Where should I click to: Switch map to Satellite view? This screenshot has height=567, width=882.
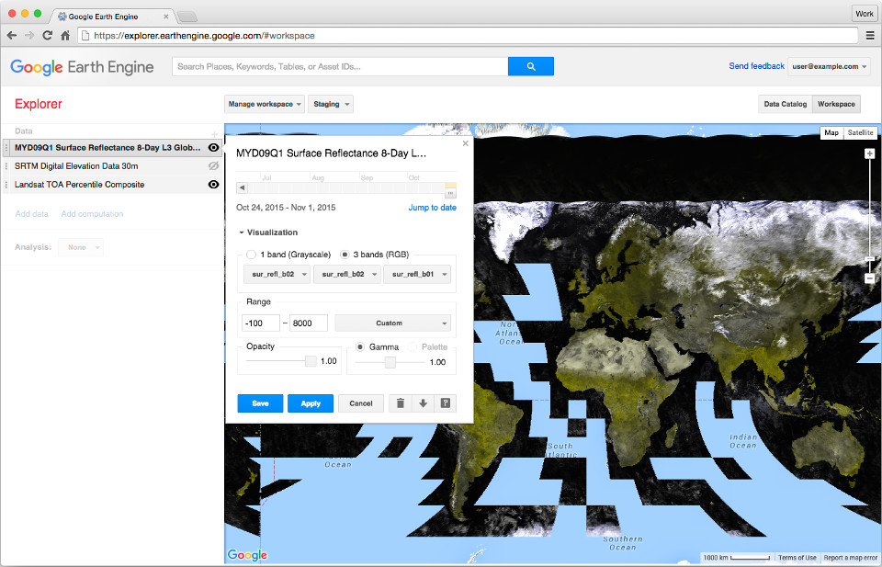pos(860,133)
